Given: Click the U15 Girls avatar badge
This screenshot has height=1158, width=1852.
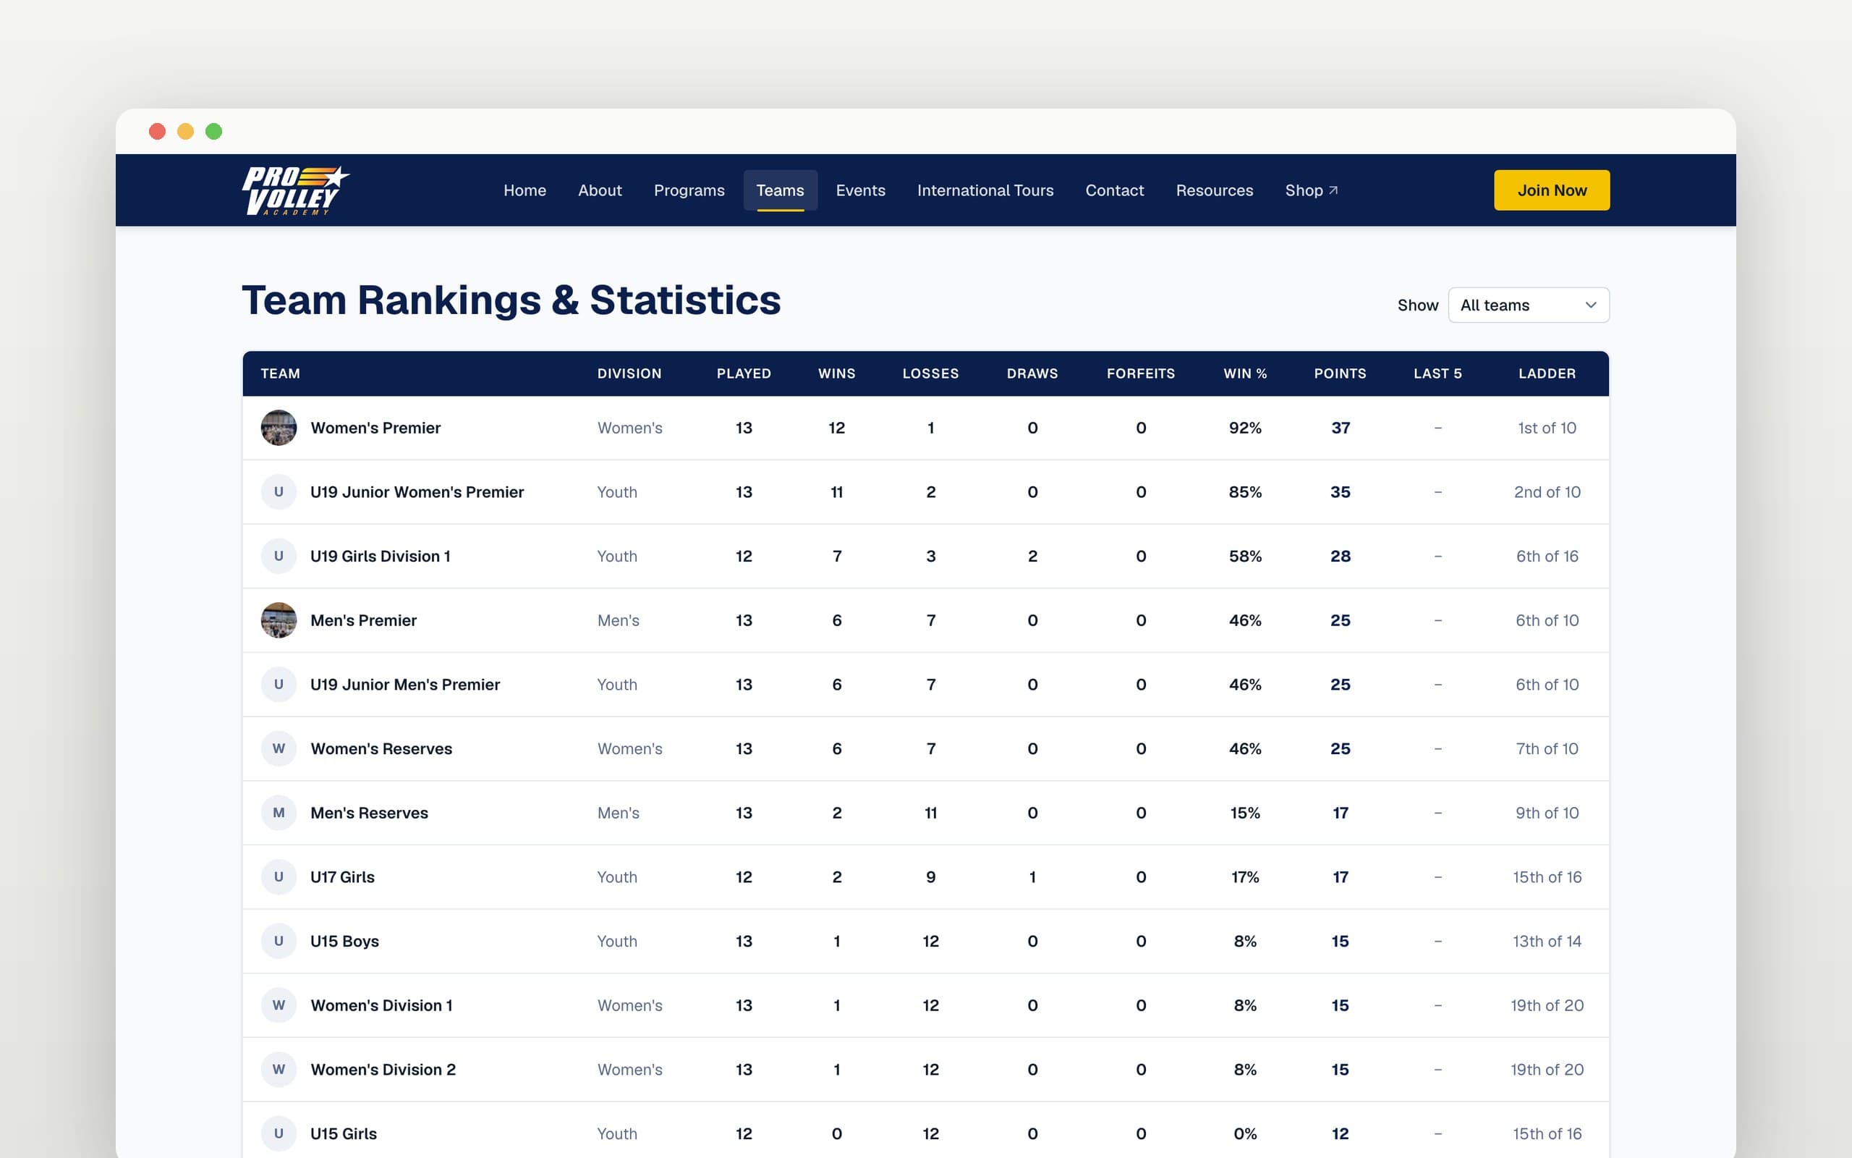Looking at the screenshot, I should pos(279,1133).
